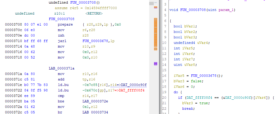Image resolution: width=276 pixels, height=114 pixels.
Task: Click operand -0x7c85[r16] in ld.bu instruction
Action: pyautogui.click(x=95, y=85)
